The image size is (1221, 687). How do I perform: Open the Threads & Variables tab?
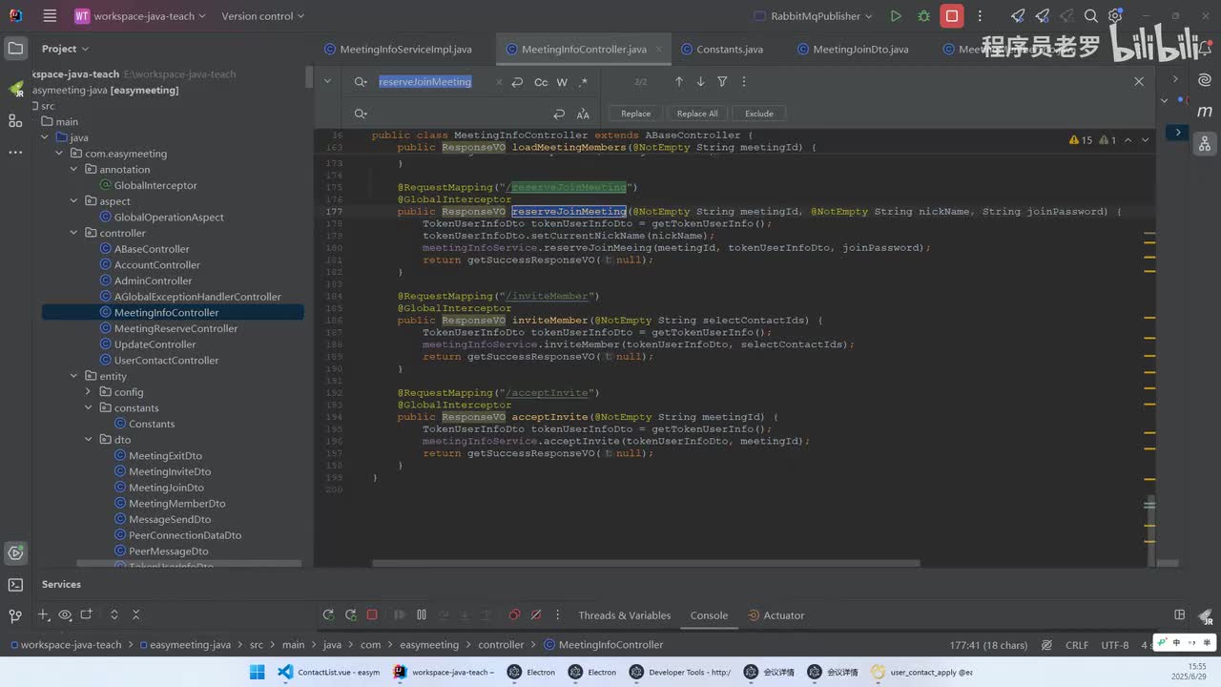tap(624, 615)
